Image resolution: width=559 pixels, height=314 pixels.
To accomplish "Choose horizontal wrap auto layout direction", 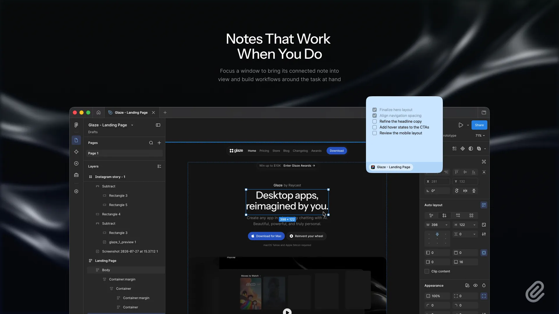I will pos(458,215).
